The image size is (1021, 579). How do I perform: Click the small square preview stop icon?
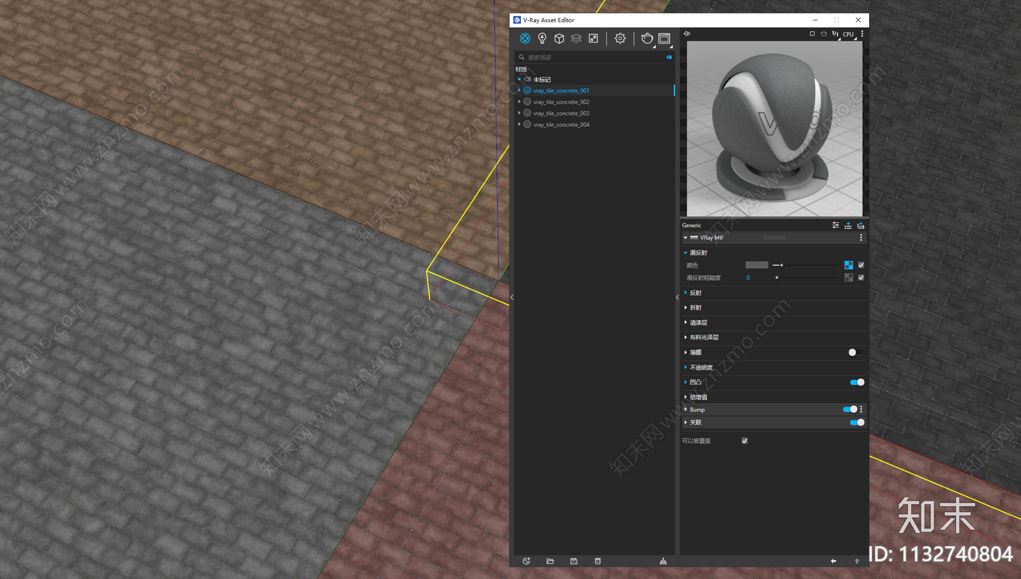[x=812, y=34]
